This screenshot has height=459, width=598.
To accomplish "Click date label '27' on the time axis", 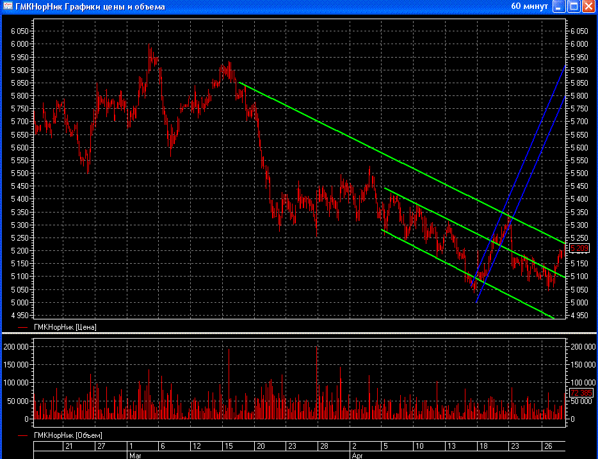I will 101,446.
